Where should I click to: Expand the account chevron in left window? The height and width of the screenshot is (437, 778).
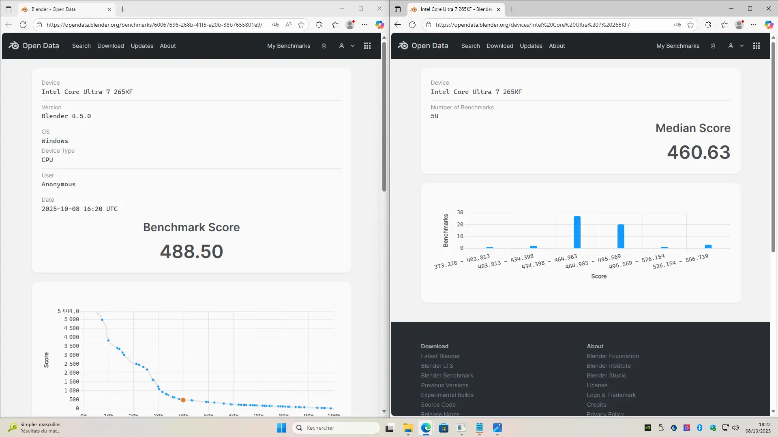pyautogui.click(x=353, y=46)
